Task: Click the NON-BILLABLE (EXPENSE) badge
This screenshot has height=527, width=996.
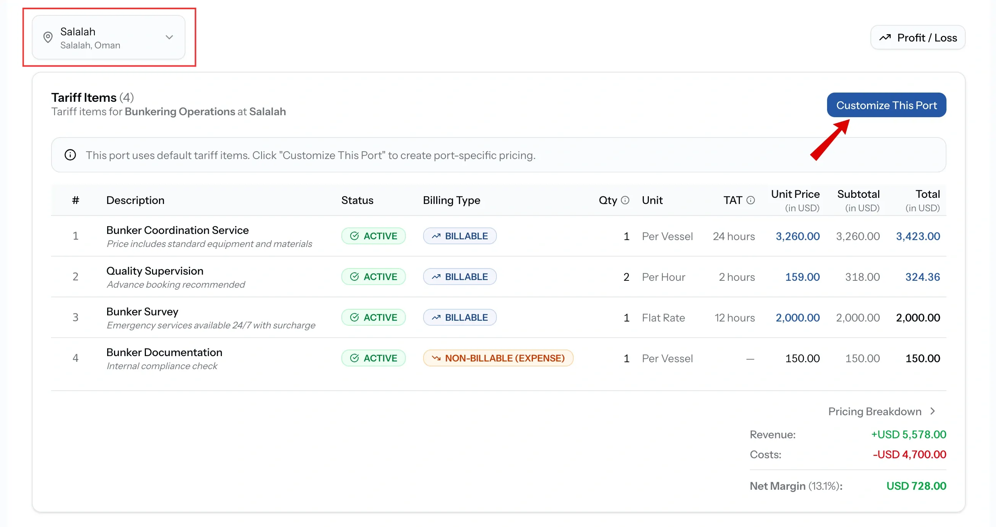Action: click(x=498, y=358)
